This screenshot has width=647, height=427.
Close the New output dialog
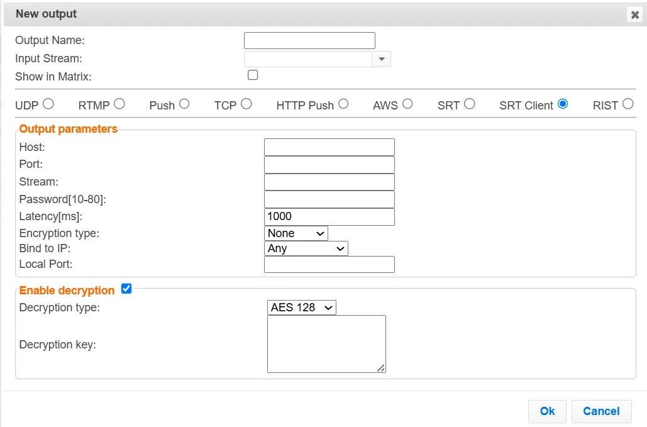click(634, 14)
